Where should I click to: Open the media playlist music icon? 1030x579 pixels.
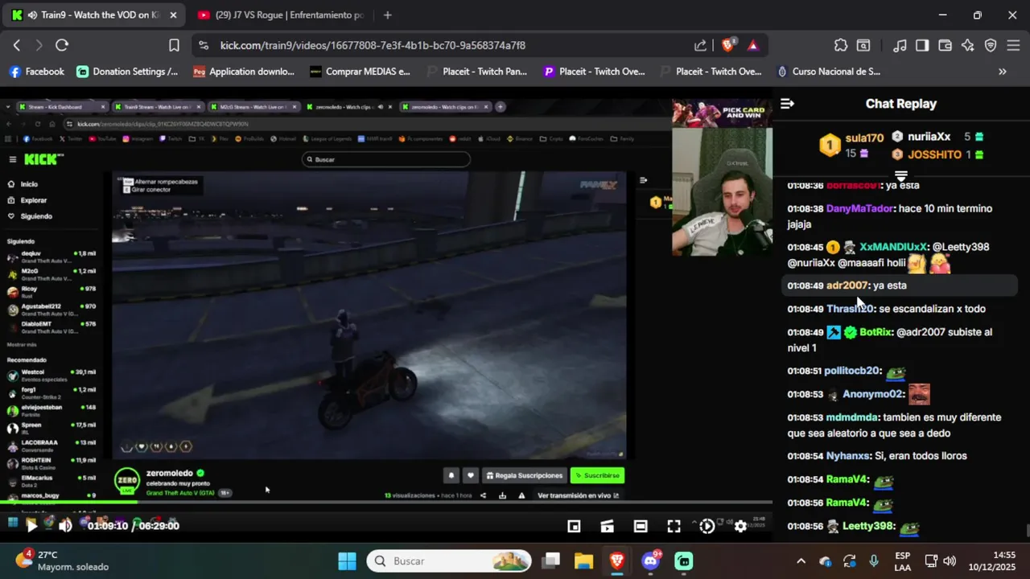tap(900, 45)
